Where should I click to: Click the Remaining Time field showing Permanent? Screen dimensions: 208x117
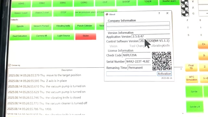(x=139, y=68)
